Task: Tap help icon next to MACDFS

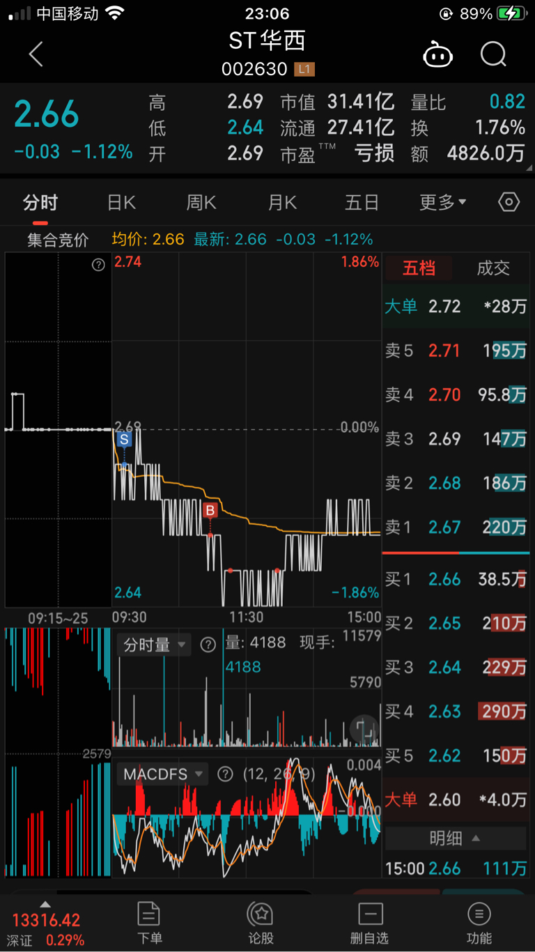Action: 224,774
